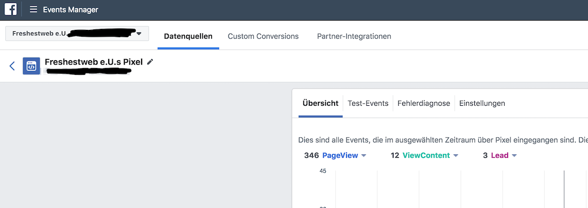Expand the ViewContent event dropdown arrow
The width and height of the screenshot is (588, 208).
click(x=456, y=156)
